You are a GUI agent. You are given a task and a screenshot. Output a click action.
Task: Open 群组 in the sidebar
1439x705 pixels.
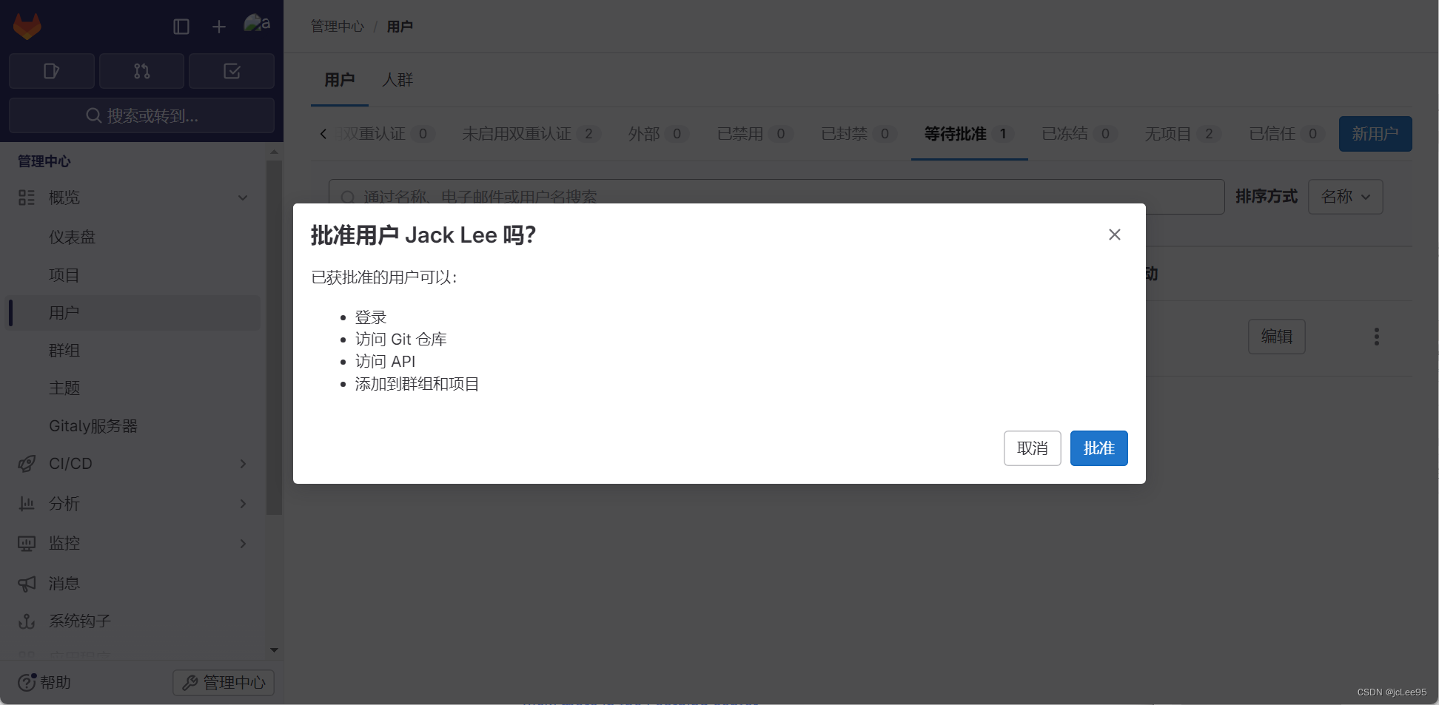[64, 351]
